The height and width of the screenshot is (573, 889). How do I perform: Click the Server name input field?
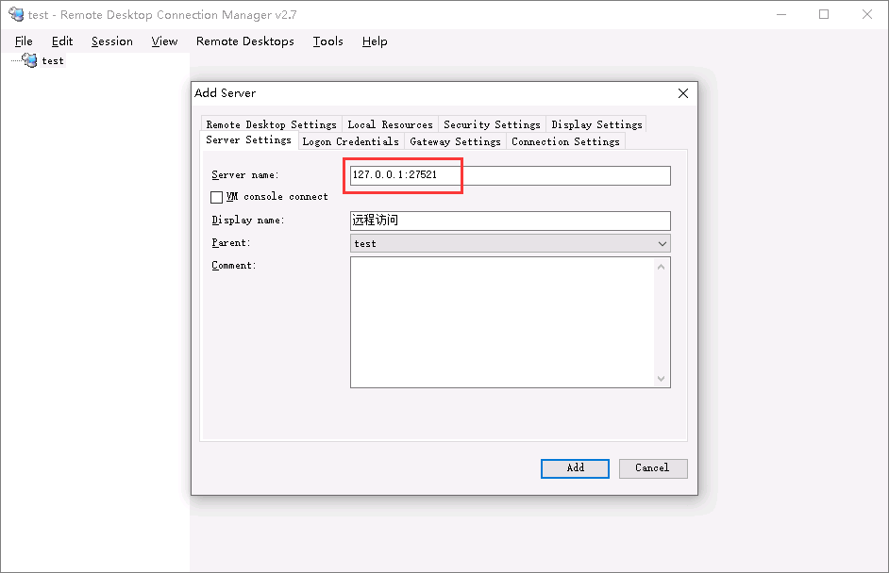(x=511, y=175)
